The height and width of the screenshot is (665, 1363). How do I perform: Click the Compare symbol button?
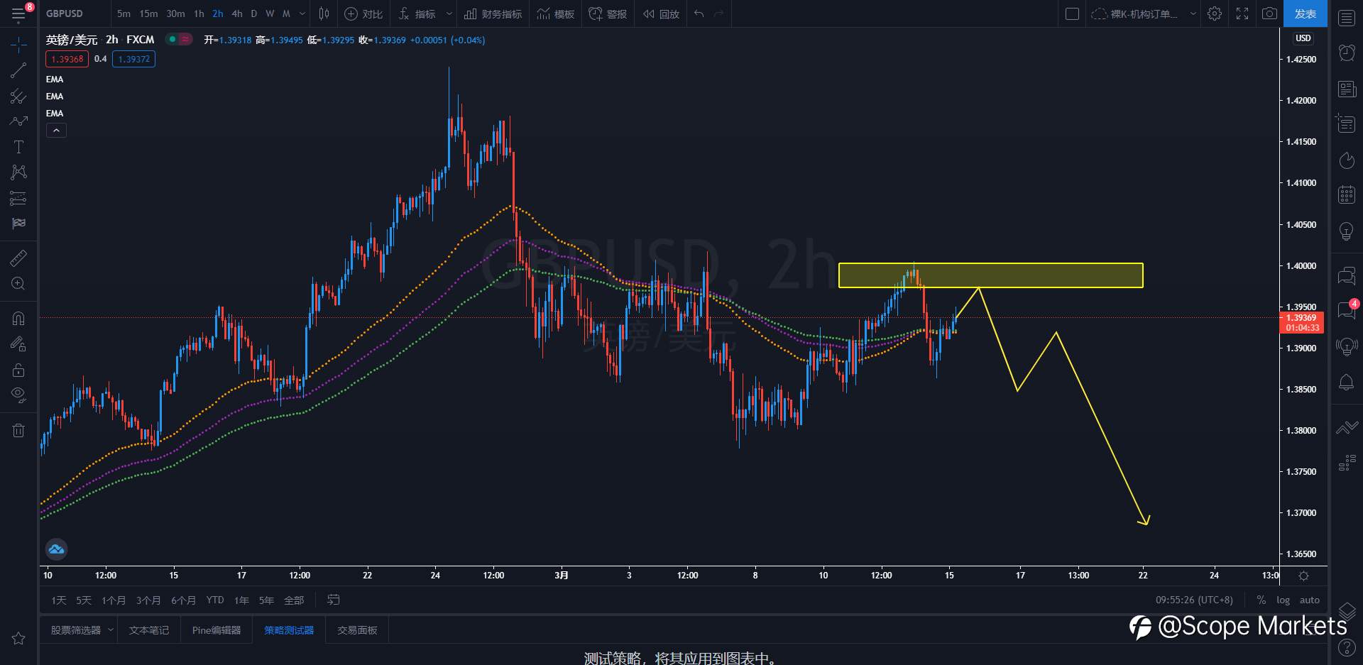[363, 13]
